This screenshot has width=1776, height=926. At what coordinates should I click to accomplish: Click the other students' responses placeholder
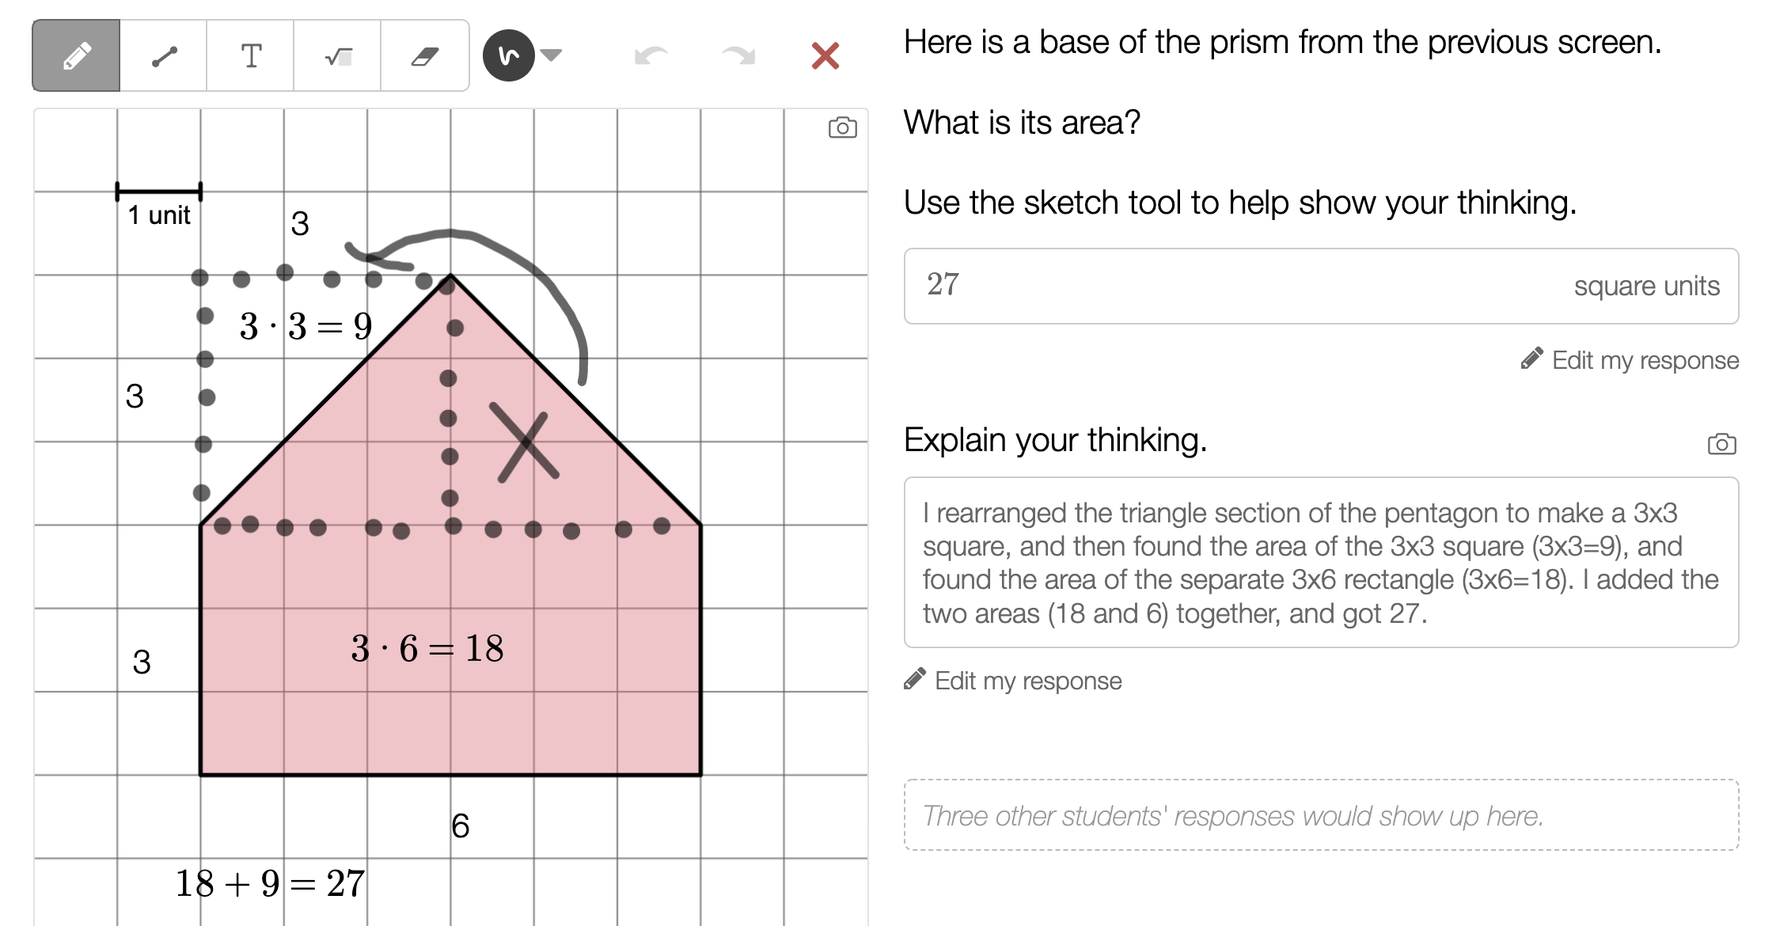pos(1320,815)
